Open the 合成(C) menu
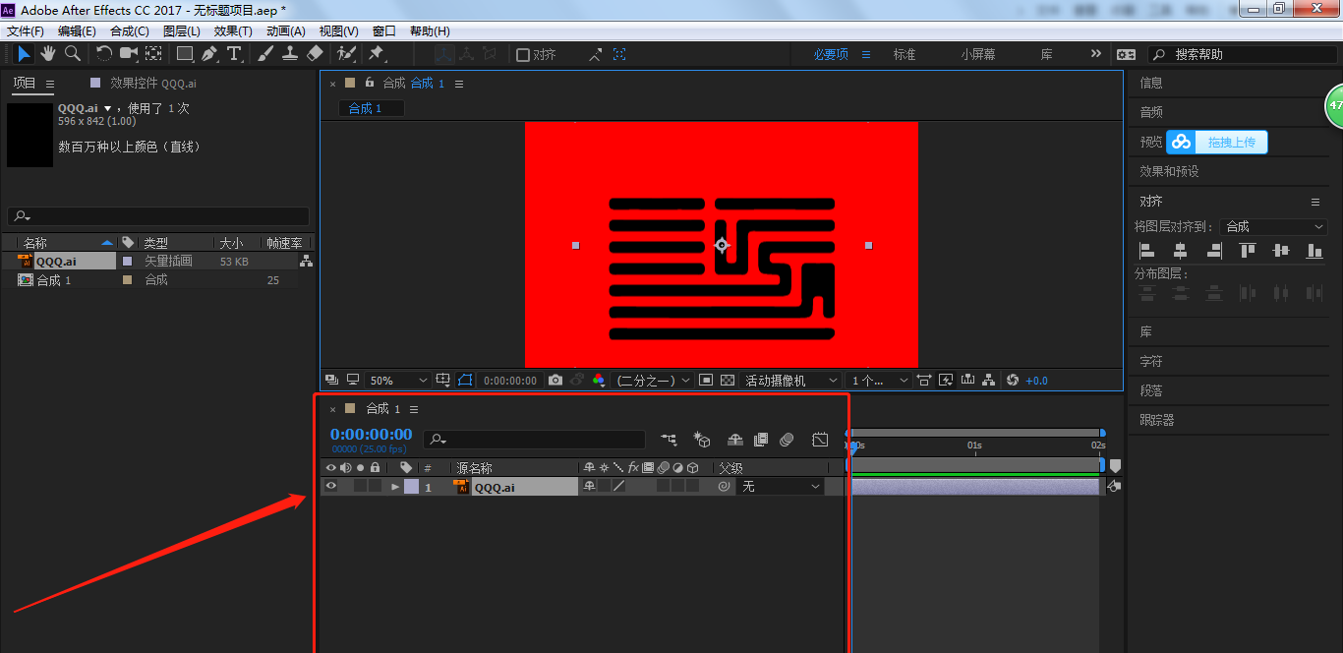Viewport: 1343px width, 653px height. pos(130,31)
